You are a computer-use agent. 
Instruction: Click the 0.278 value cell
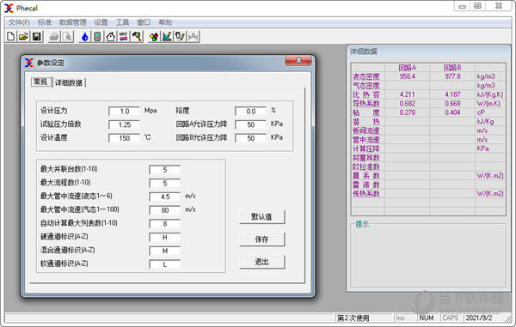pyautogui.click(x=408, y=112)
